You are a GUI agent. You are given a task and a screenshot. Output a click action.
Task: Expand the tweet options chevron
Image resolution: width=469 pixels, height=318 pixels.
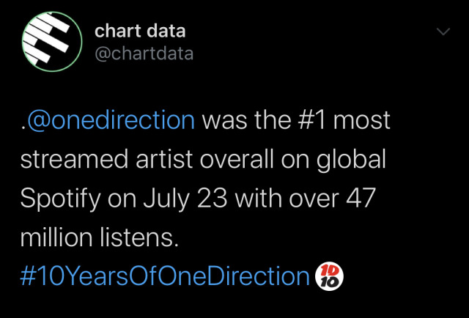coord(443,32)
